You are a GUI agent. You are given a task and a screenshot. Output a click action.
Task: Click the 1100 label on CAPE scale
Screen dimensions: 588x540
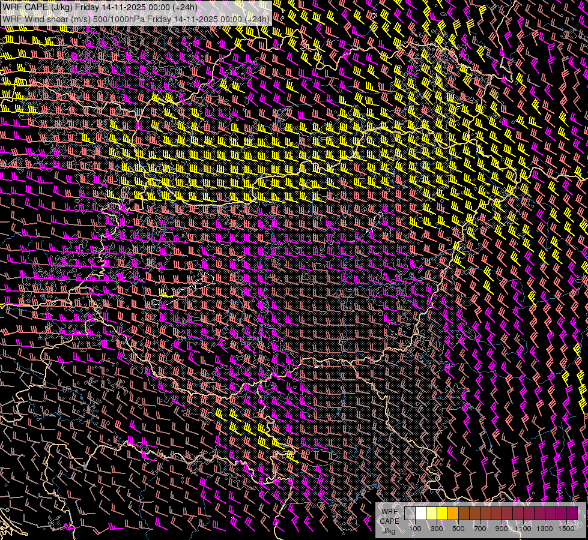click(x=523, y=529)
